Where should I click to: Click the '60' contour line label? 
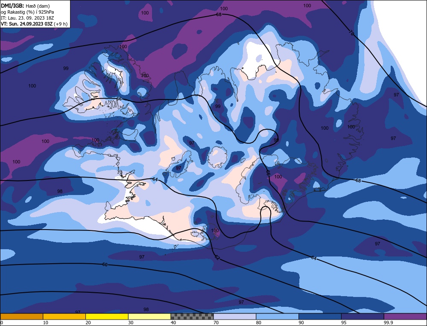point(105,265)
